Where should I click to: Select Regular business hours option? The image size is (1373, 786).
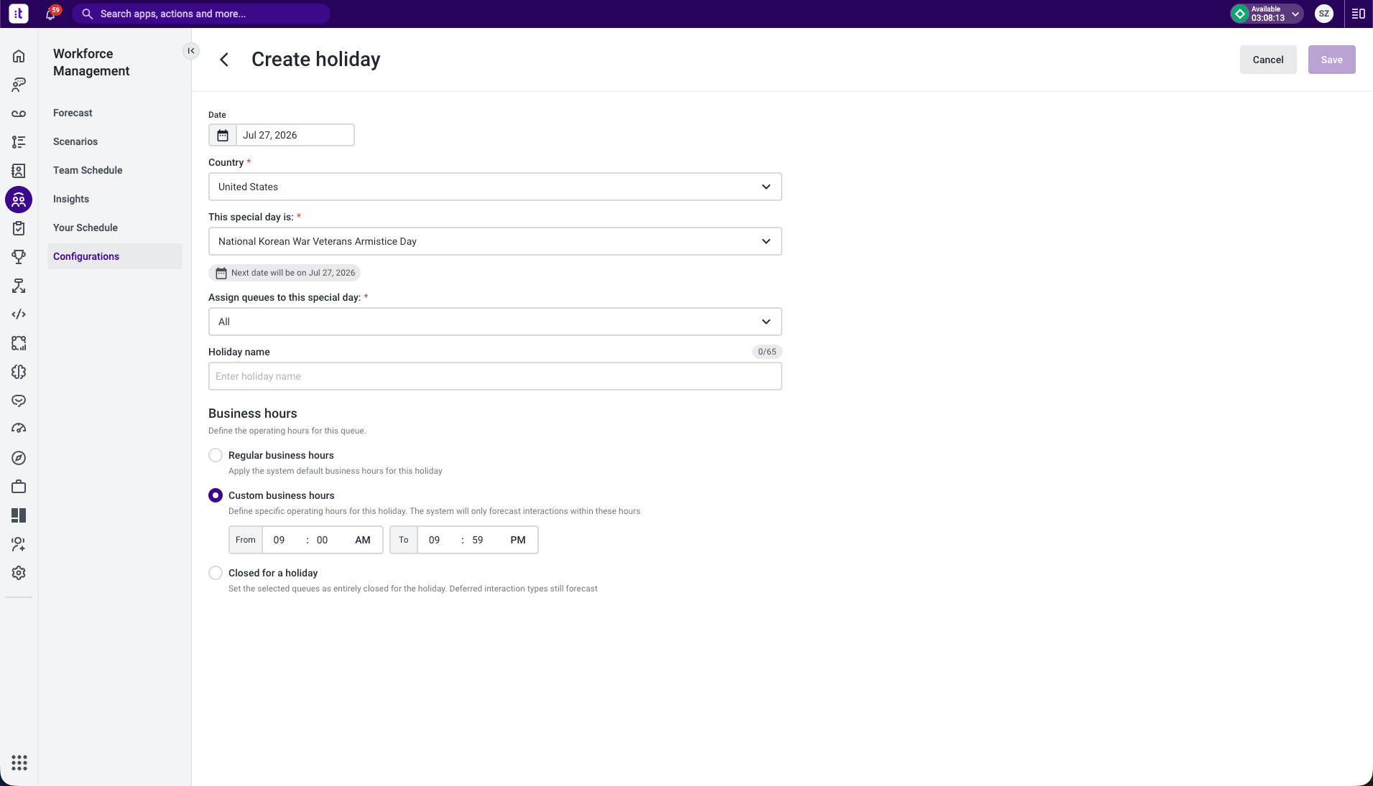[x=216, y=455]
